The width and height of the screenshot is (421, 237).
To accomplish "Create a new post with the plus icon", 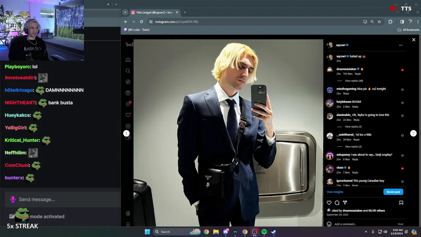I will click(x=128, y=126).
